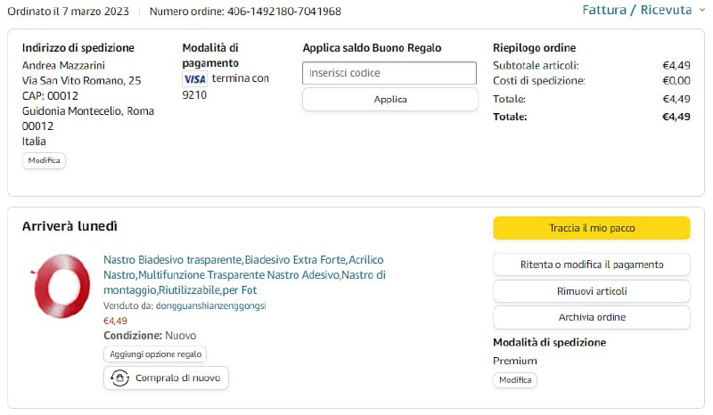713x415 pixels.
Task: Click the Applica saldo Buono Regalo heading
Action: click(372, 48)
